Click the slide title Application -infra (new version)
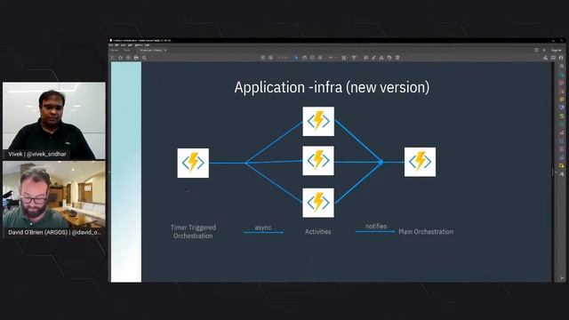 [x=332, y=87]
